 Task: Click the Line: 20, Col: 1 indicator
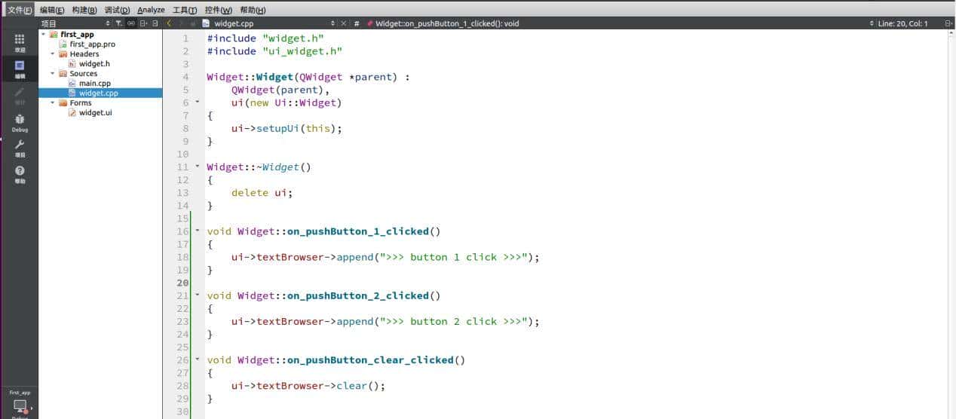click(x=902, y=23)
